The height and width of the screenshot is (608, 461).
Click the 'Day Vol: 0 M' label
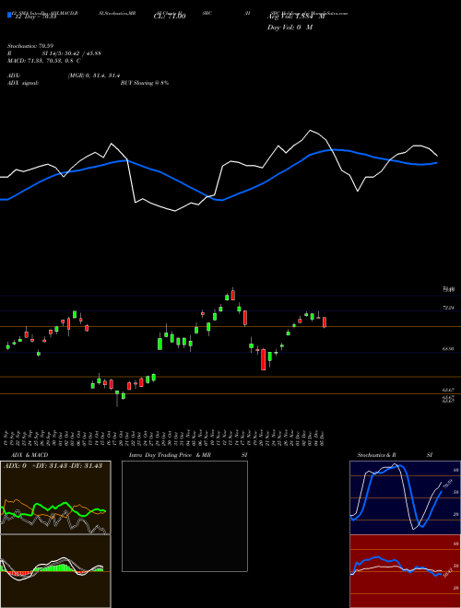pos(290,28)
